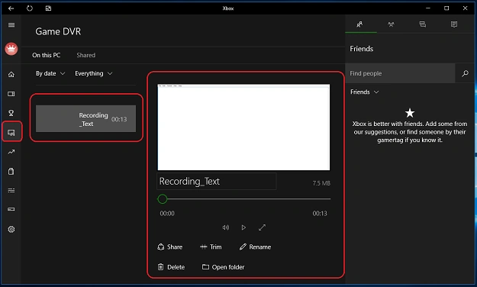Image resolution: width=477 pixels, height=287 pixels.
Task: Click the 7.5 MB file size text
Action: 321,183
